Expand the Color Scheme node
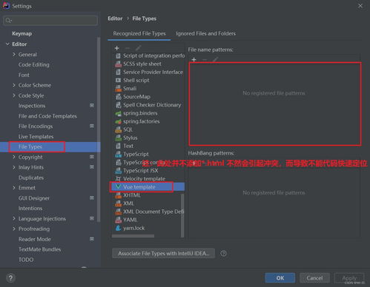 tap(14, 85)
